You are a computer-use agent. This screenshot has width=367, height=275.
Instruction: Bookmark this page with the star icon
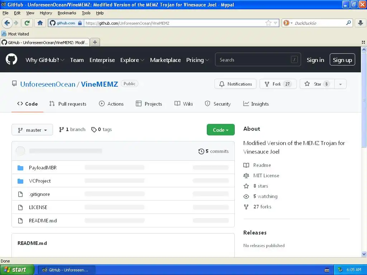coord(268,23)
